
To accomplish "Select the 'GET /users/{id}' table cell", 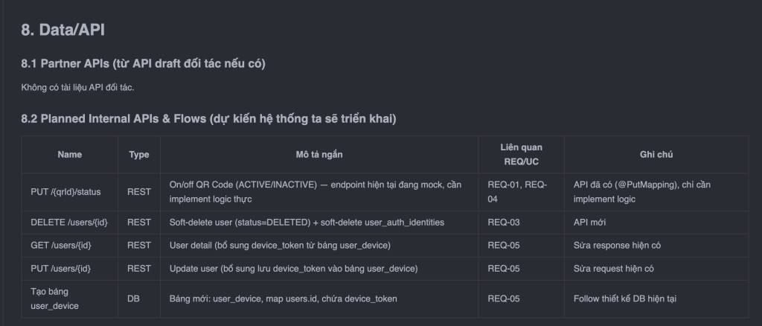I will coord(61,245).
